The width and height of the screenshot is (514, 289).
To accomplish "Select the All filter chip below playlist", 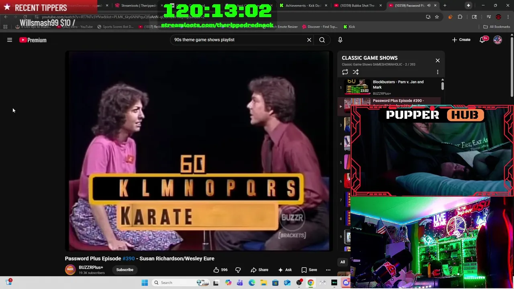I will (x=343, y=262).
